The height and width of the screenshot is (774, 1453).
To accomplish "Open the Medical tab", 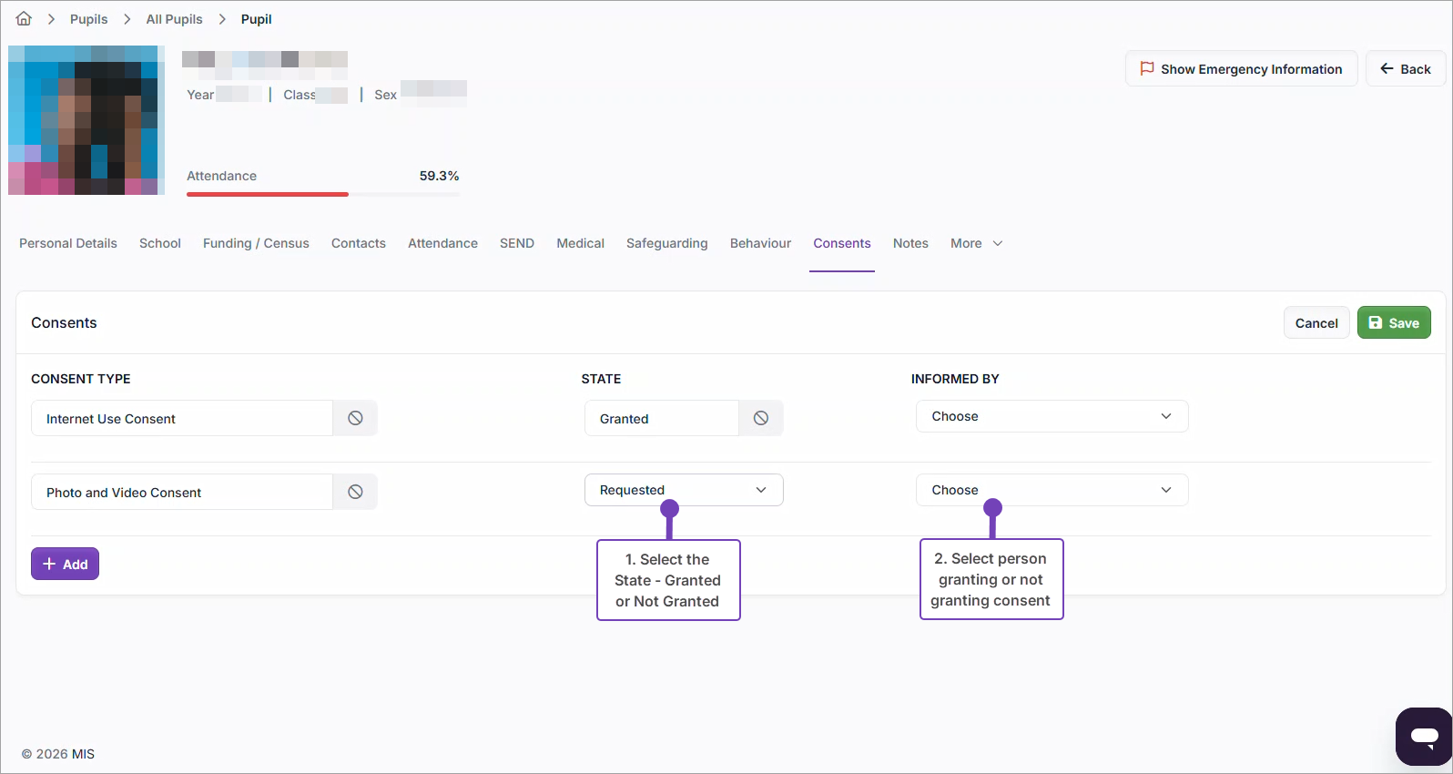I will (x=580, y=243).
